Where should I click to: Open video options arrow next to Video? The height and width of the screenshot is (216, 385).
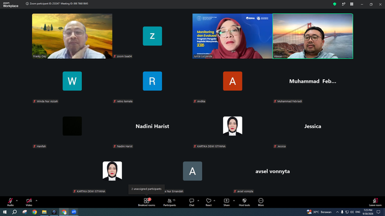click(36, 200)
